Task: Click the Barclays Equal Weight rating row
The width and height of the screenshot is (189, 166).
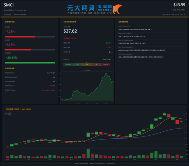Action: point(30,73)
